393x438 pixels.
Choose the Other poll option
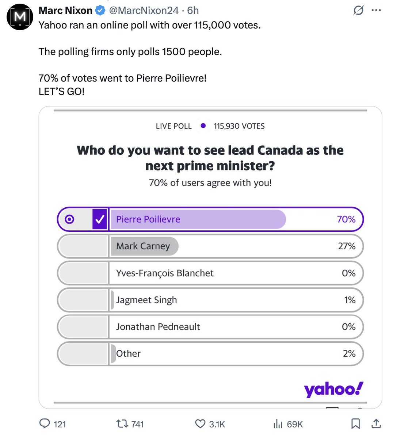pyautogui.click(x=210, y=353)
